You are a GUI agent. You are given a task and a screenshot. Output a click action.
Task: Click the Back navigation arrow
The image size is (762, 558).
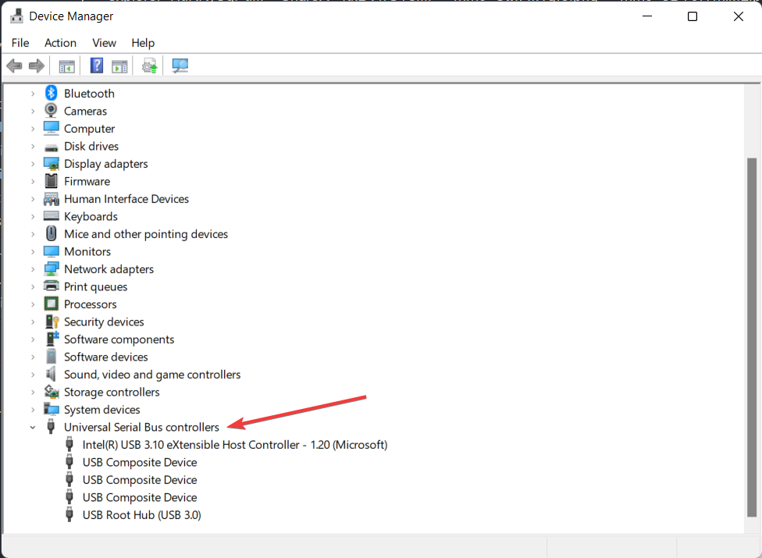point(14,66)
